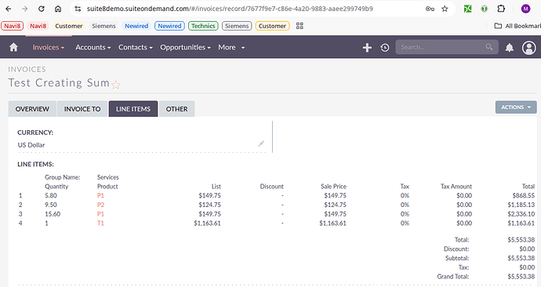Open the All Bookmarks folder

517,26
